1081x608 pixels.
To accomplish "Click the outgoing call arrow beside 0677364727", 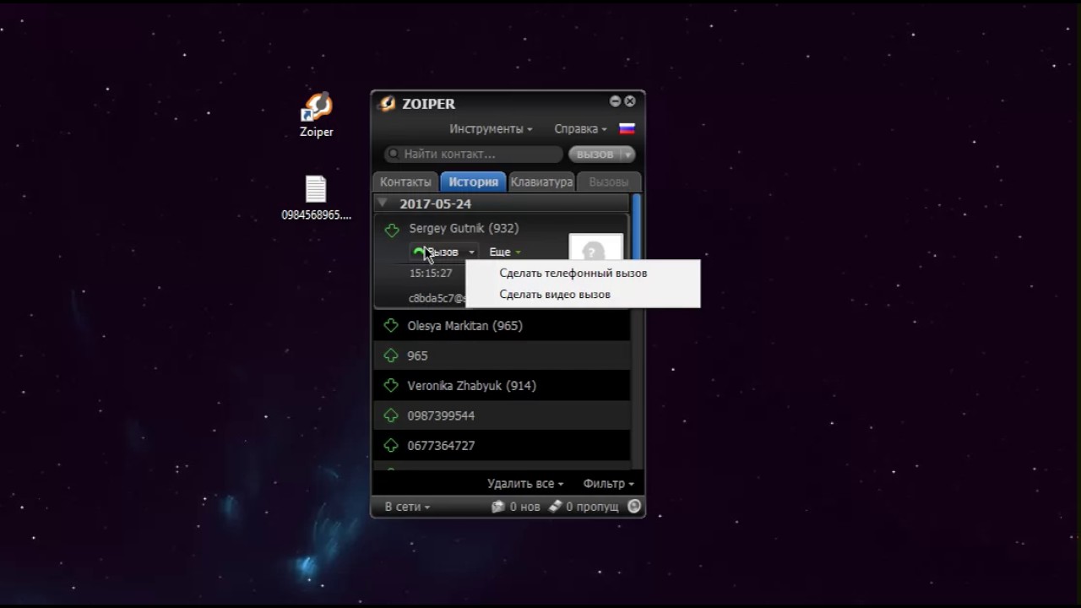I will pyautogui.click(x=390, y=445).
